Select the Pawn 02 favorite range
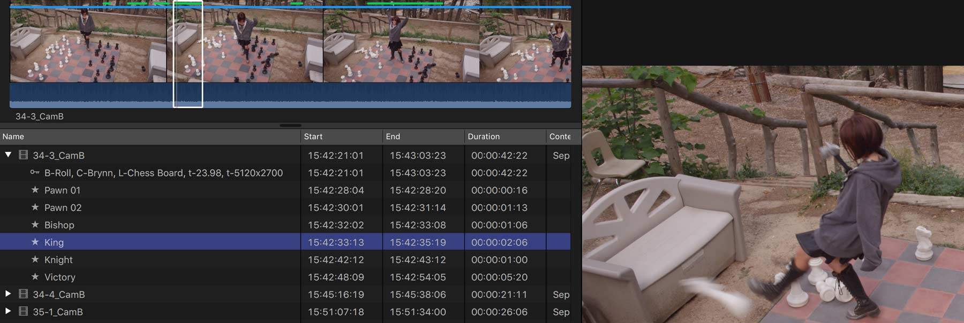 click(x=63, y=207)
